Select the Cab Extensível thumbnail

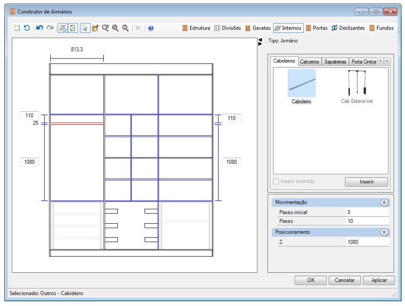coord(357,83)
